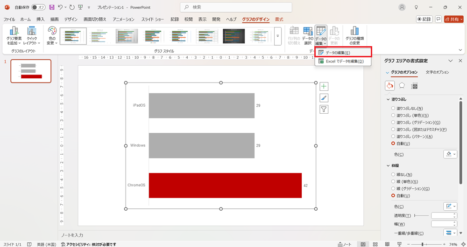Click 行/列の切り替え switch row/column

(294, 36)
